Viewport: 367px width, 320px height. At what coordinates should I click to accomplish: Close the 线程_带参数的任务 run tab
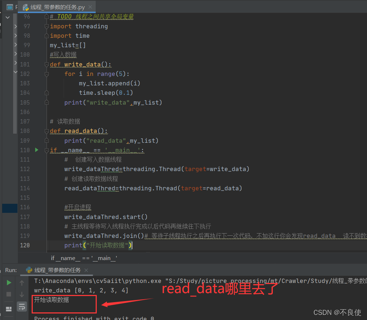click(86, 270)
